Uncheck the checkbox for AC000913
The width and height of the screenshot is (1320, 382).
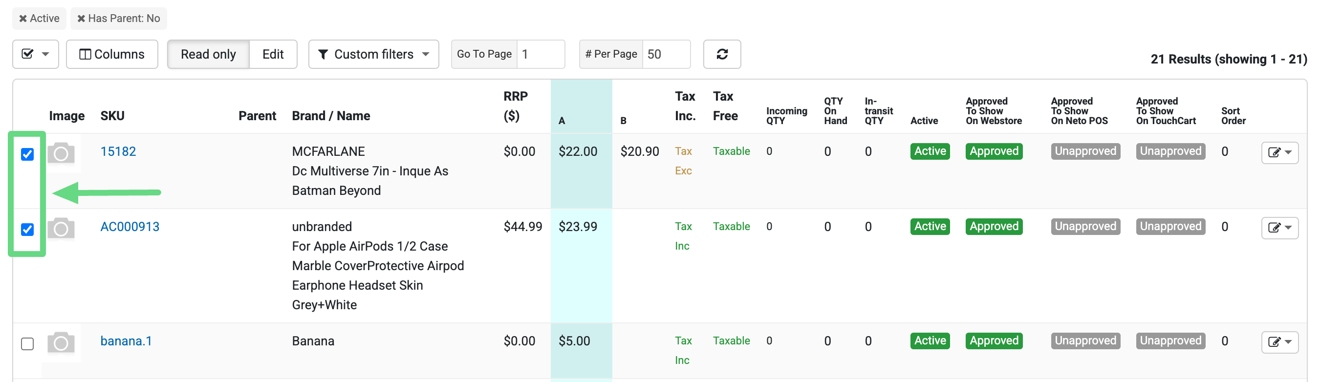(x=28, y=230)
